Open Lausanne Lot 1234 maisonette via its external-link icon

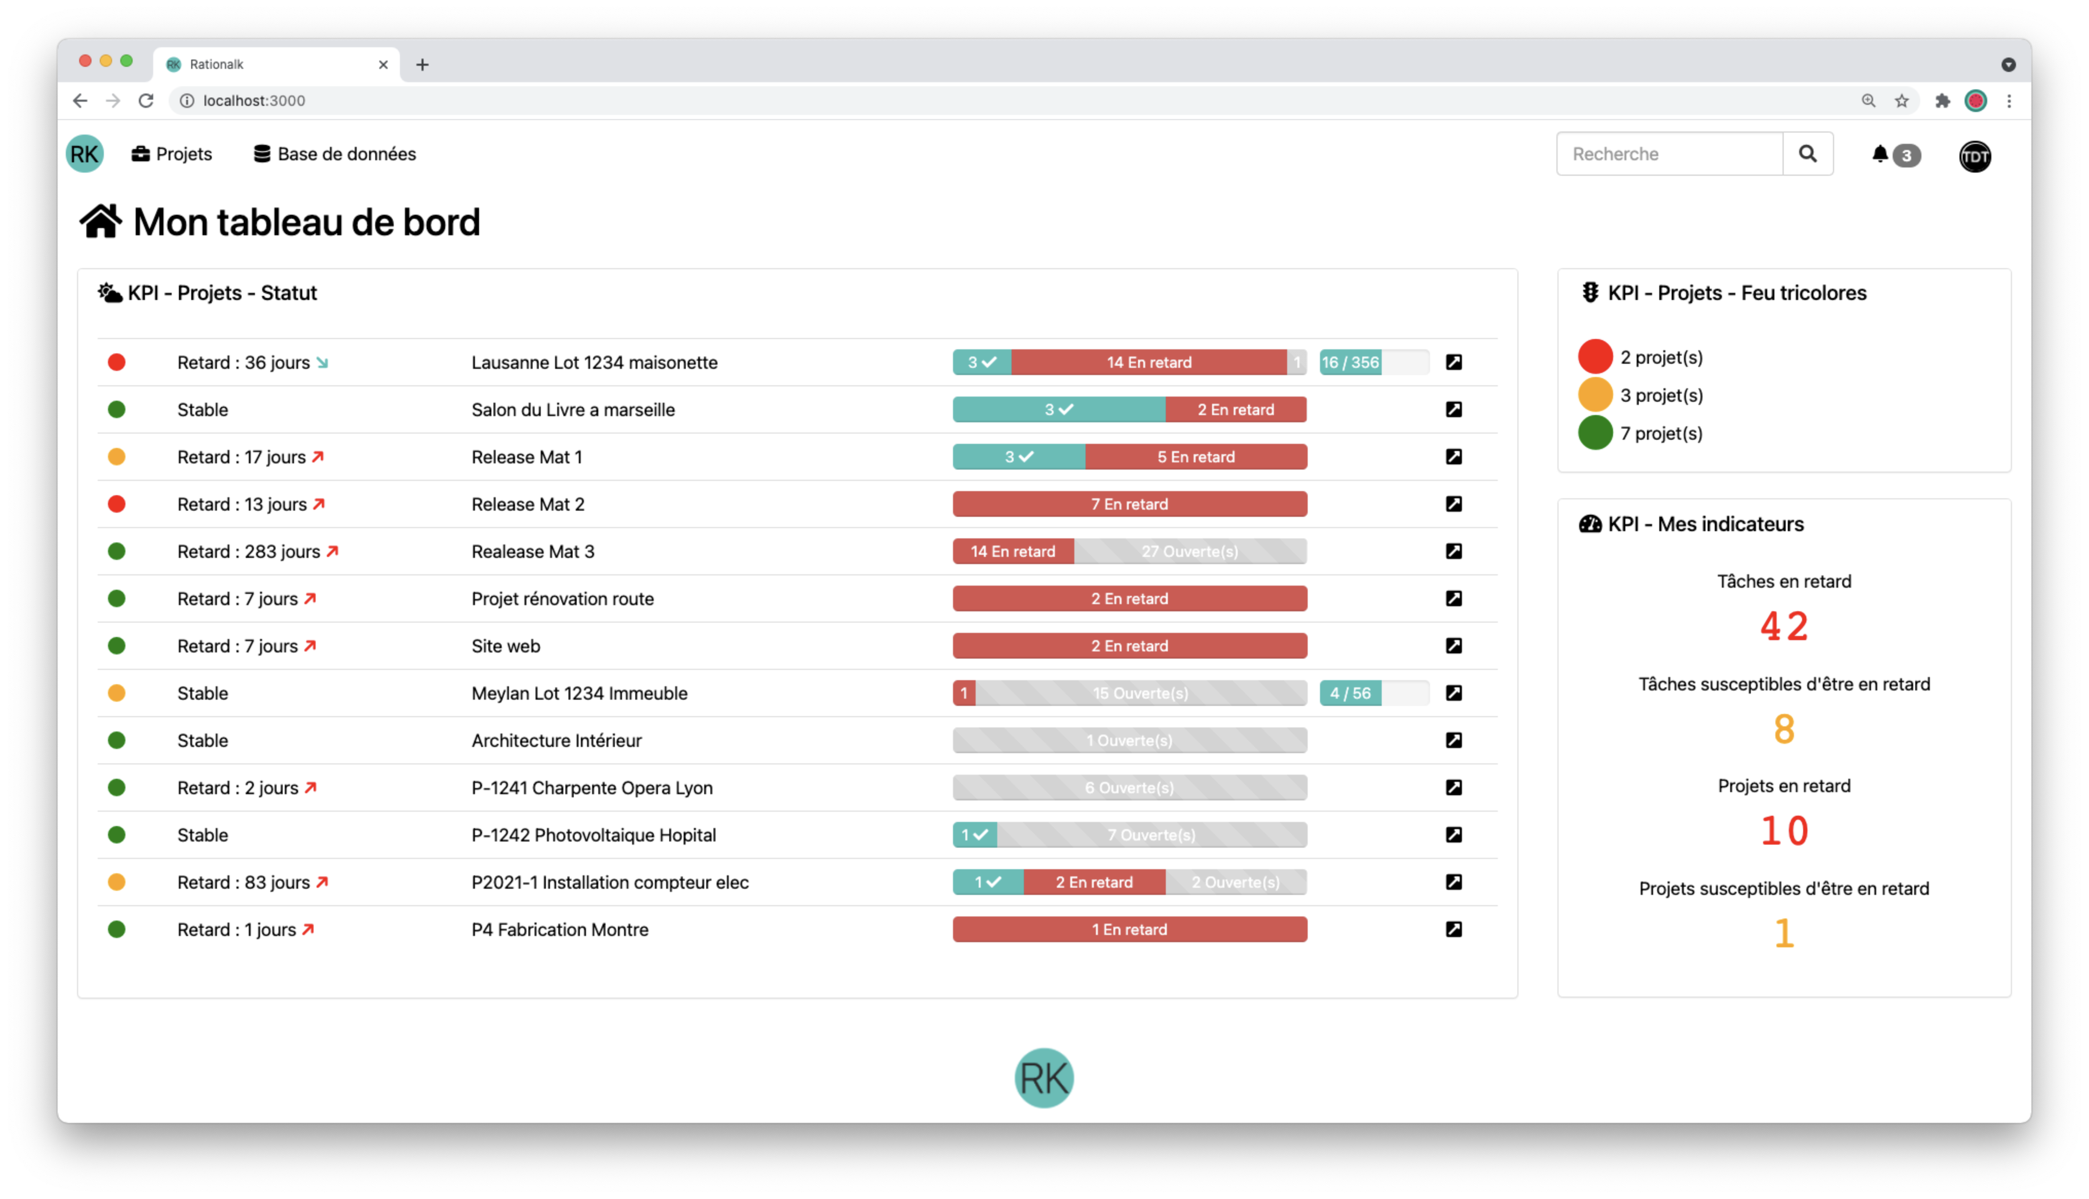pos(1454,362)
